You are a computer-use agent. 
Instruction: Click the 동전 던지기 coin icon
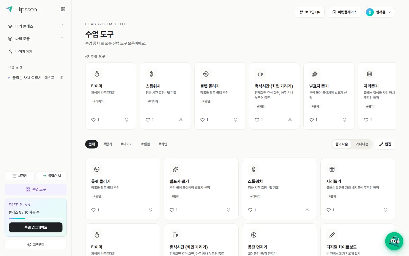tap(254, 235)
